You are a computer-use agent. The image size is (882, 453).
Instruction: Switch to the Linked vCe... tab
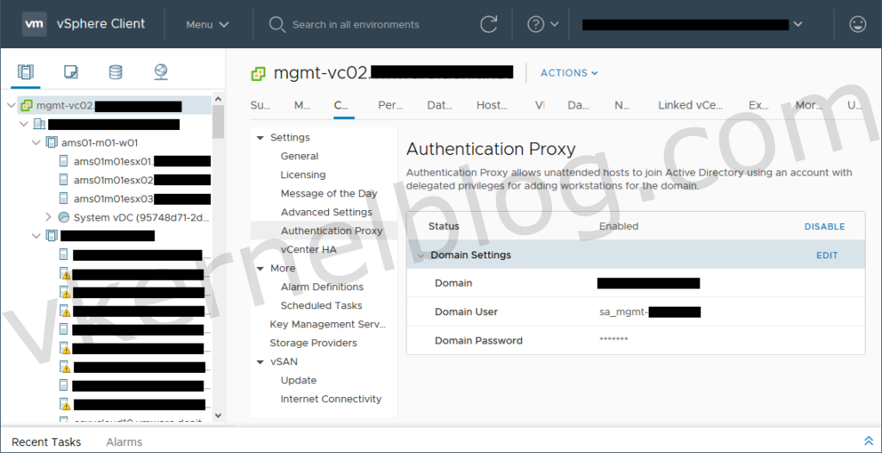coord(690,105)
